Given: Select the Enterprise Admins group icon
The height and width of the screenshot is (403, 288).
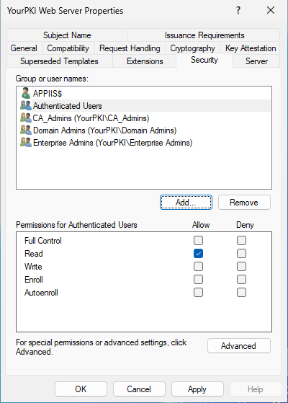Looking at the screenshot, I should click(x=26, y=143).
